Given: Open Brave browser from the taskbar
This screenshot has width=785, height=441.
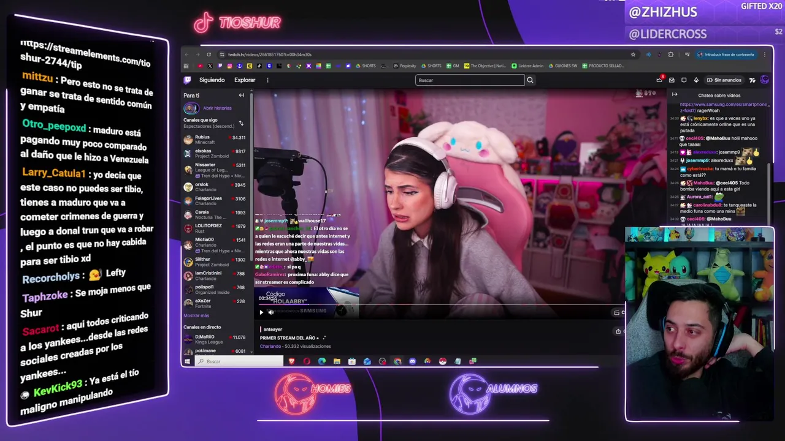Looking at the screenshot, I should [291, 361].
